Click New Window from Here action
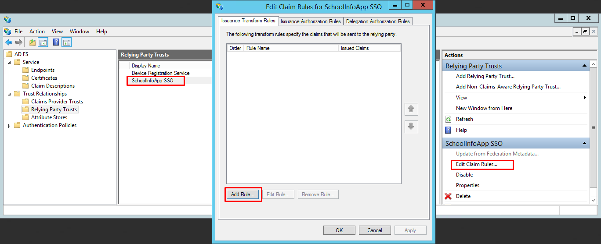The image size is (601, 244). tap(484, 108)
